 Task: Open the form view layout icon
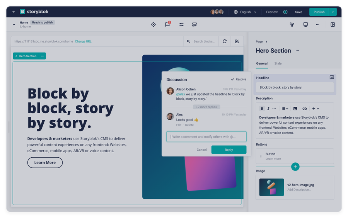194,24
